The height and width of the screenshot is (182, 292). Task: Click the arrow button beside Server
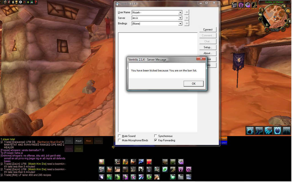[x=186, y=18]
